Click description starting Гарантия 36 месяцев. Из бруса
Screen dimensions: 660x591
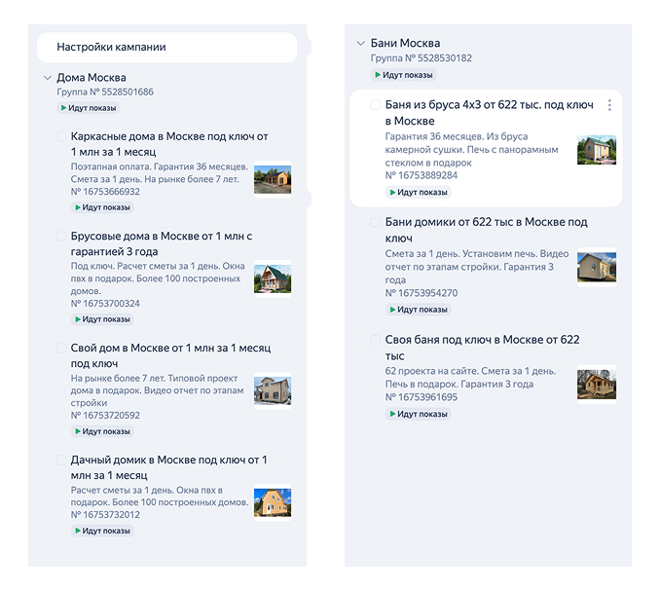coord(472,149)
